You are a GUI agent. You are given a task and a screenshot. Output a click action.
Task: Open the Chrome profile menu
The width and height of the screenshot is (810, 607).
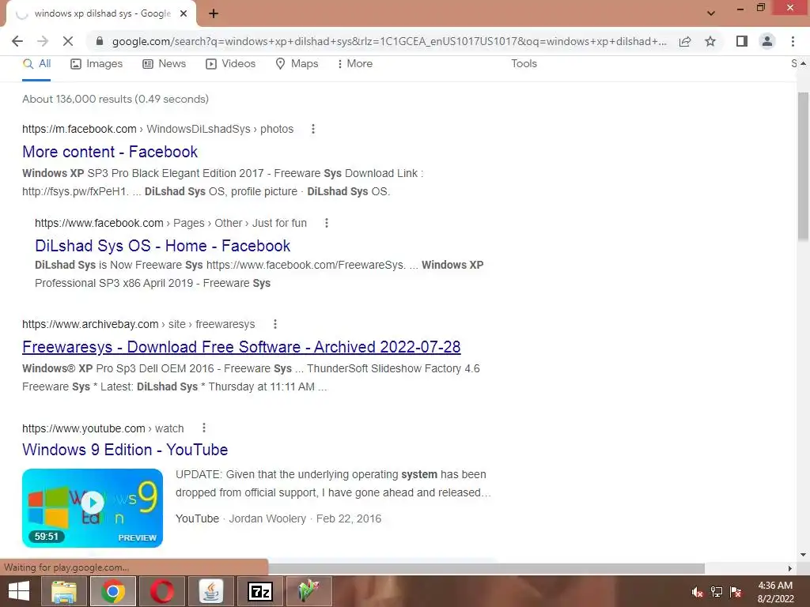click(x=767, y=41)
